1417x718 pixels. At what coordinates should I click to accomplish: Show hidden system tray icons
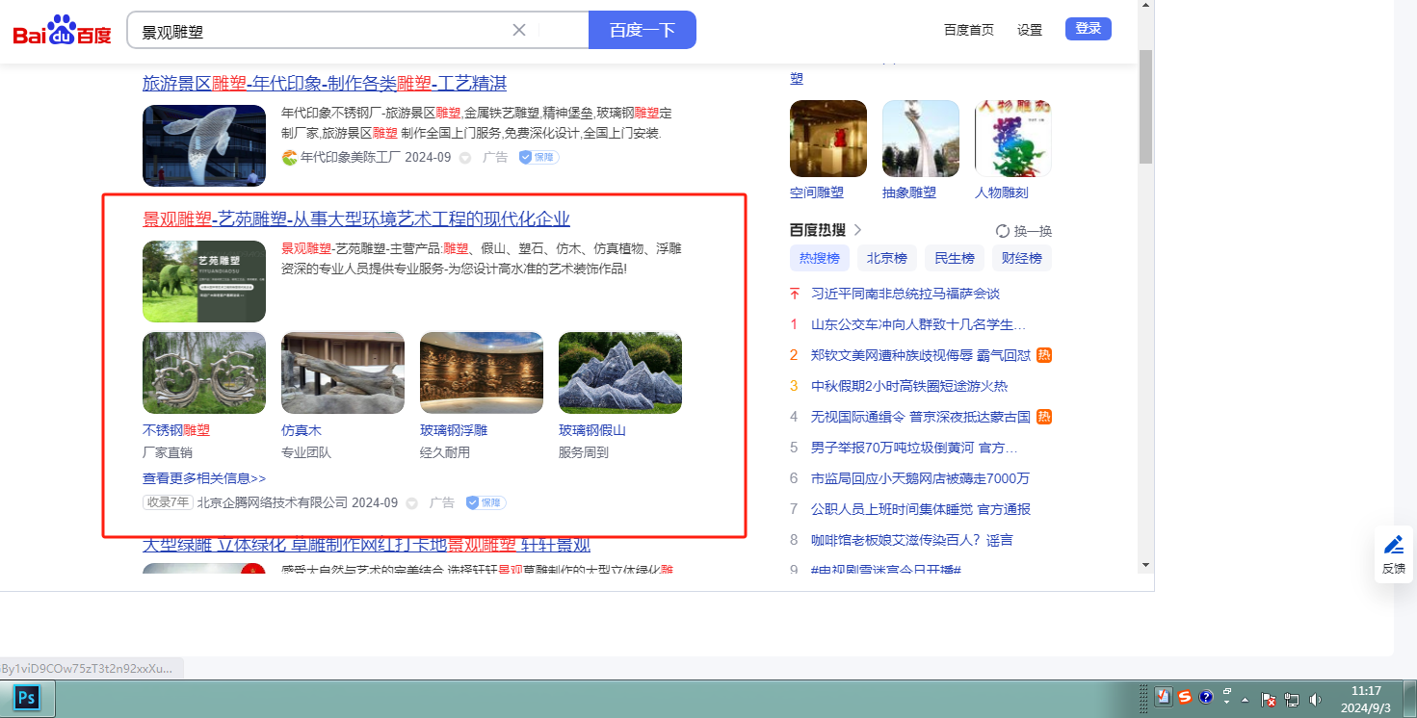pyautogui.click(x=1246, y=700)
